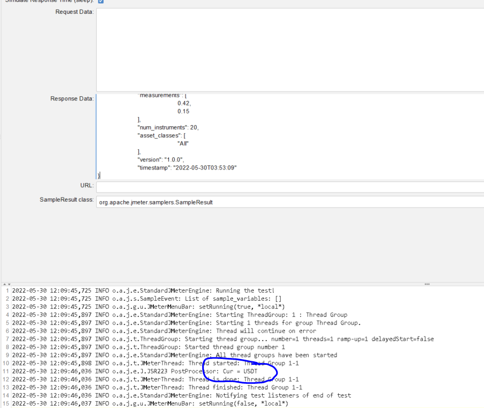Select the "timestamp" response line
484x408 pixels.
(x=187, y=168)
